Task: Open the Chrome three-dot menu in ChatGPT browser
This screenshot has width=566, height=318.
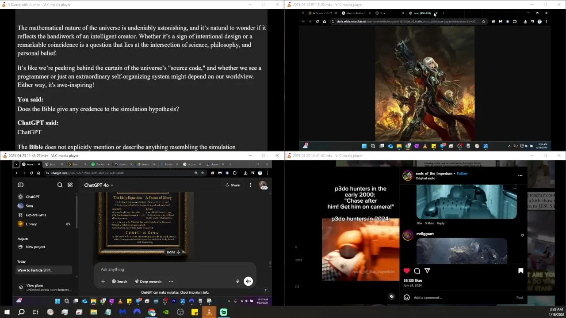Action: click(x=267, y=173)
